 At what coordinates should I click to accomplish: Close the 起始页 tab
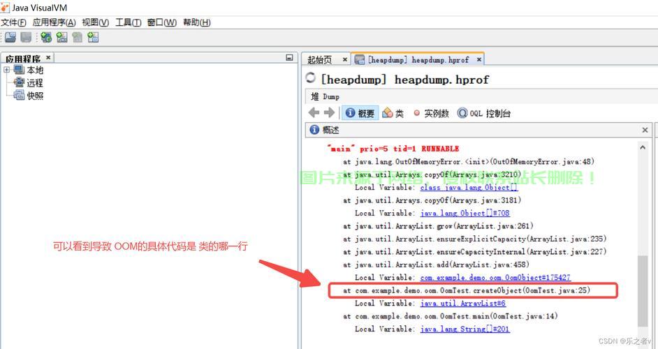tap(344, 59)
